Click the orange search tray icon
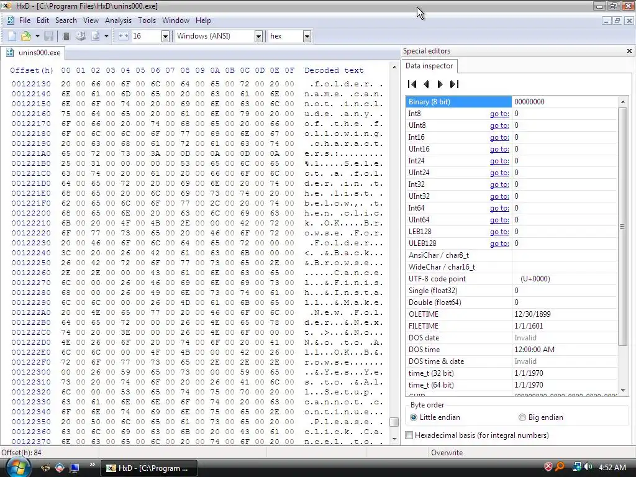The image size is (636, 477). 560,467
